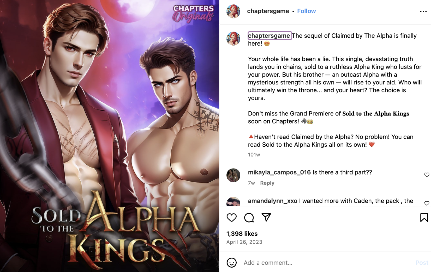View the 1,398 likes list

click(242, 234)
